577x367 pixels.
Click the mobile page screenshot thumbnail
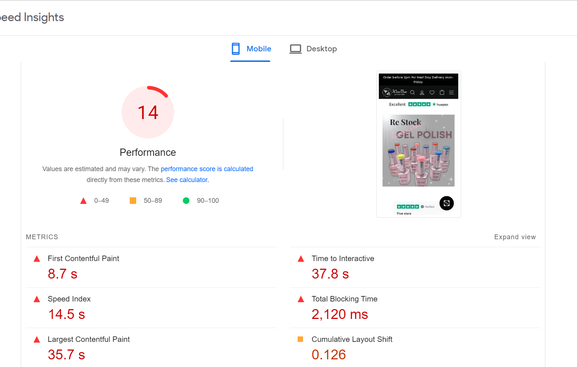(419, 144)
